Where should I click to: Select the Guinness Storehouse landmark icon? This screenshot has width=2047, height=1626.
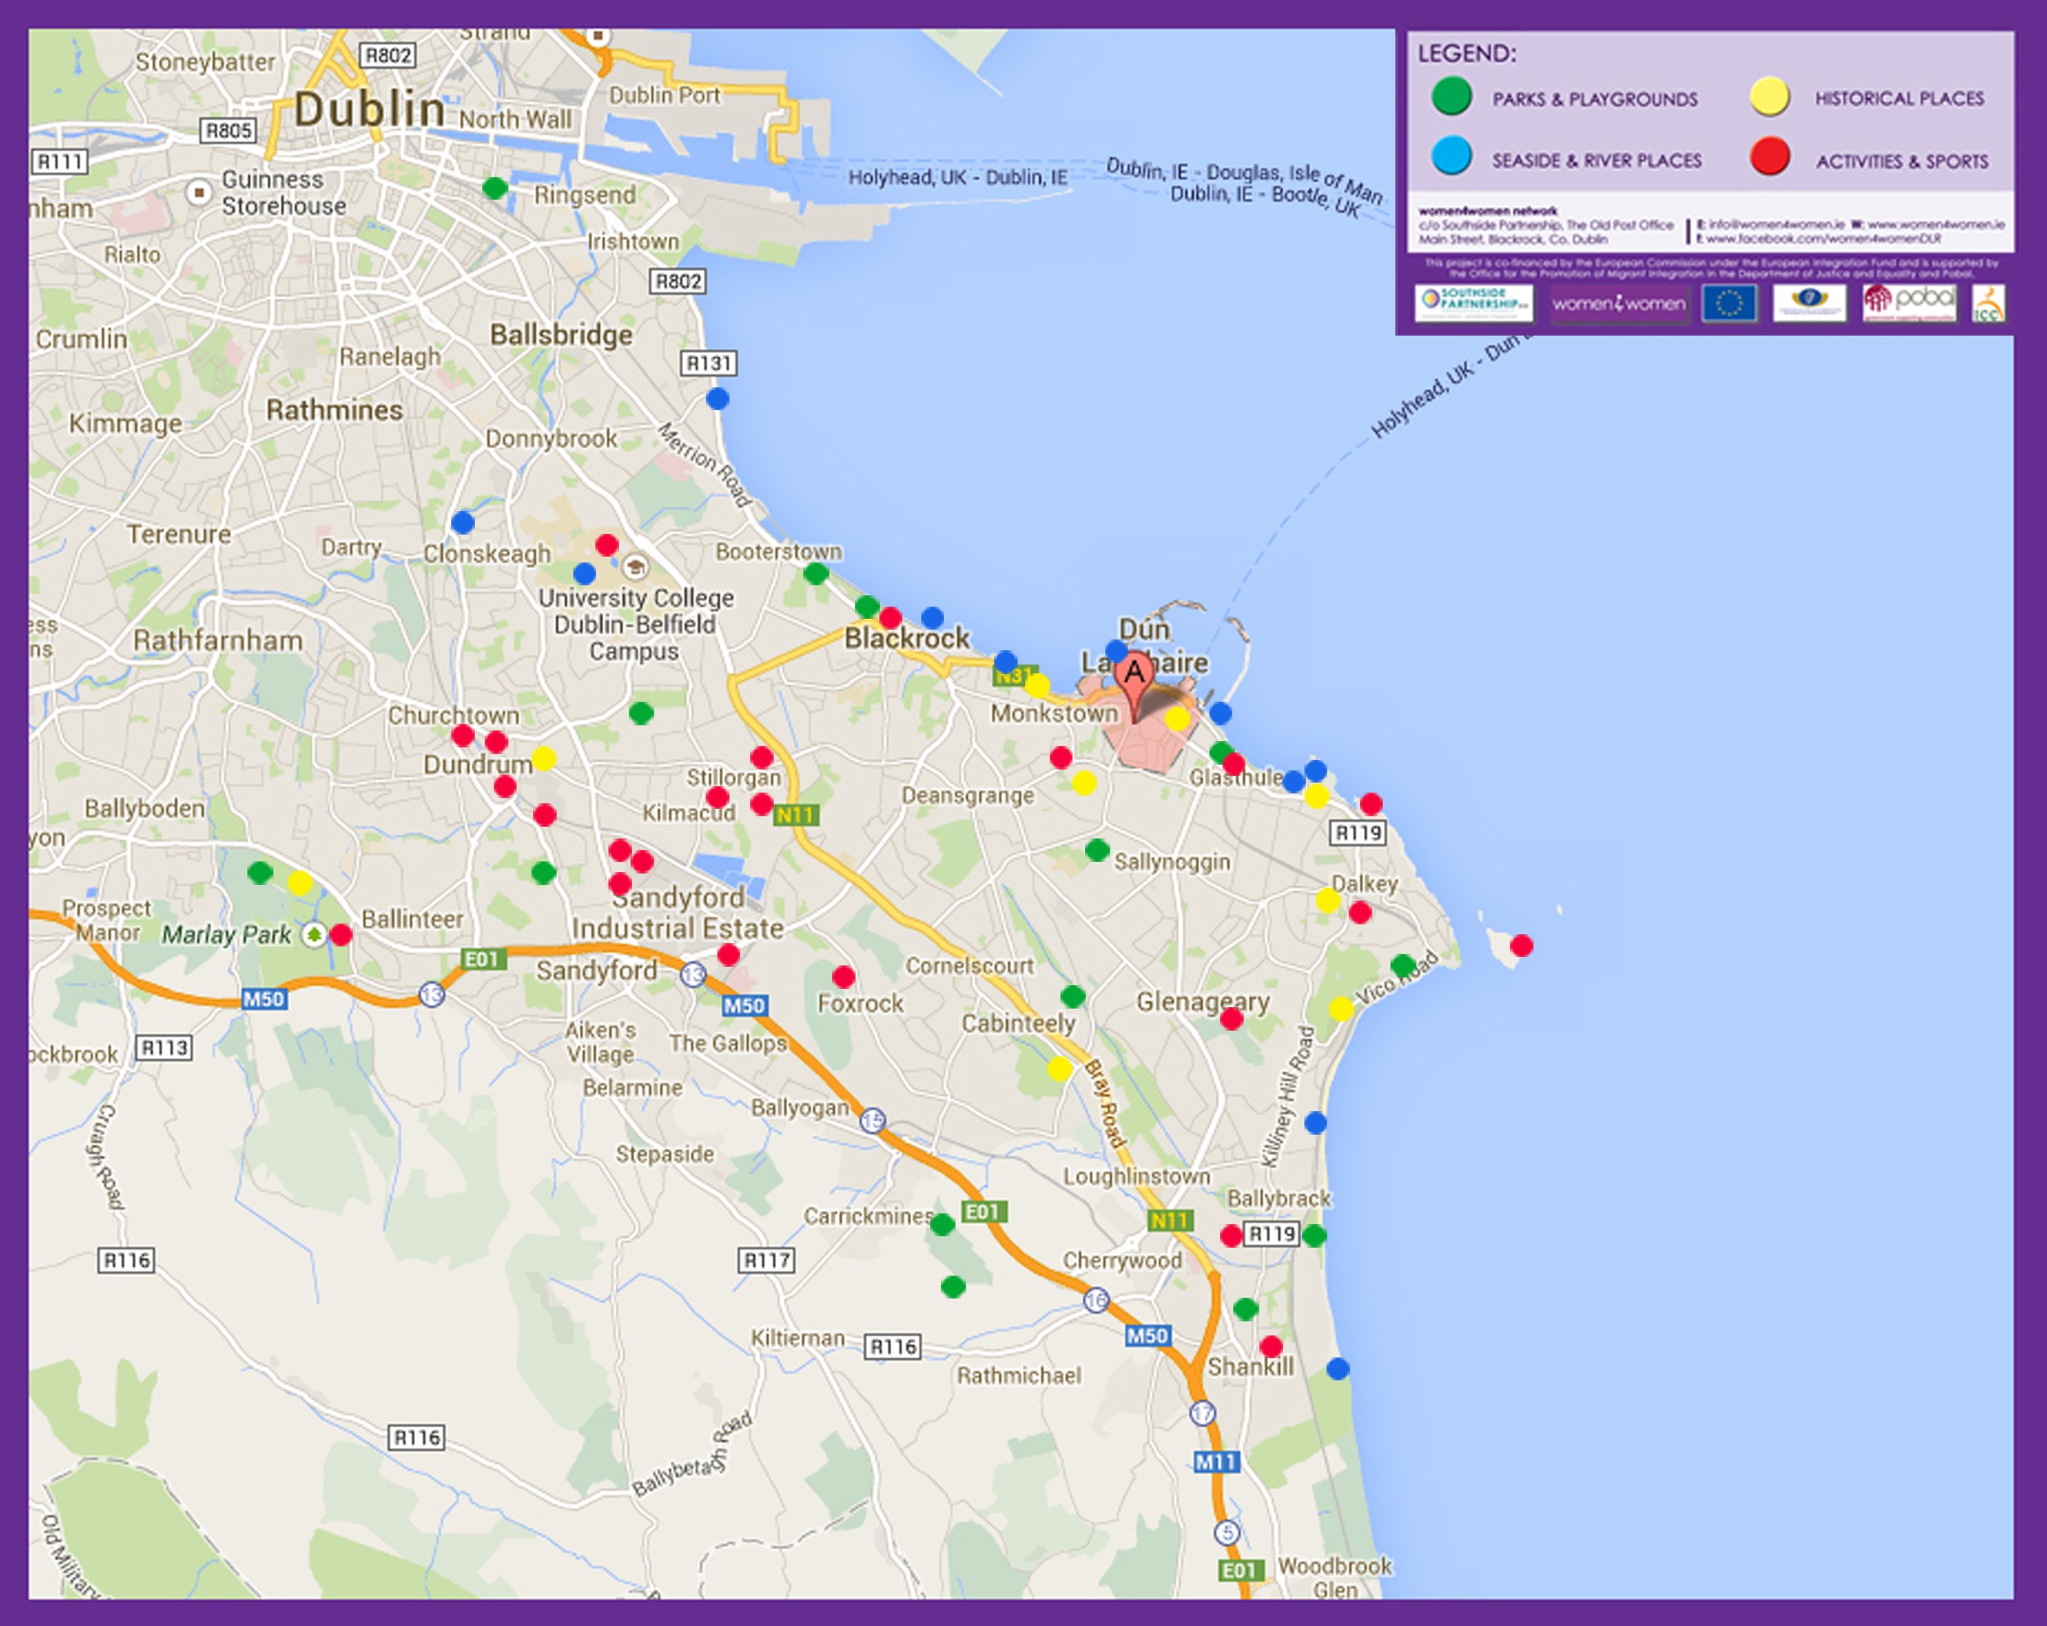[198, 192]
